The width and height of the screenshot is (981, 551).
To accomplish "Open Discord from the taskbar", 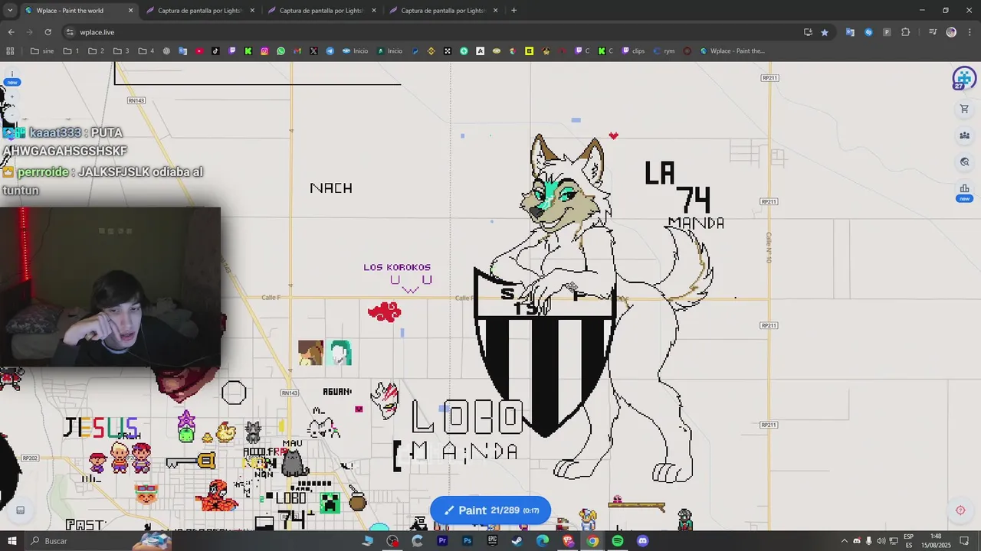I will (x=643, y=541).
